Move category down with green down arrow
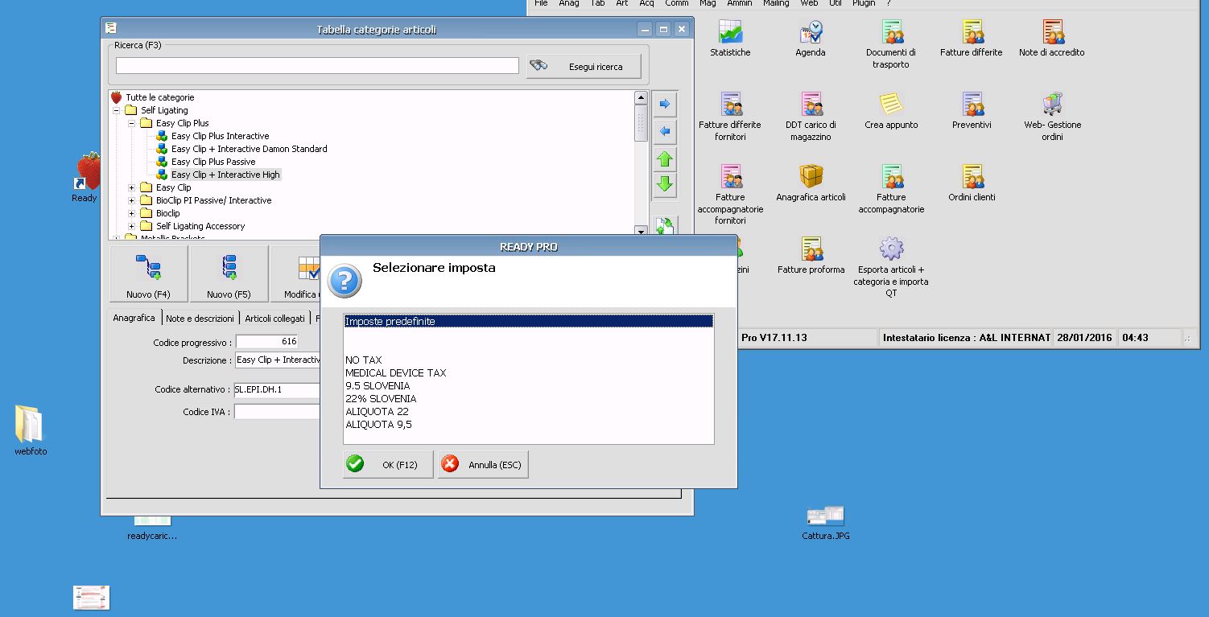This screenshot has height=617, width=1209. click(x=665, y=185)
